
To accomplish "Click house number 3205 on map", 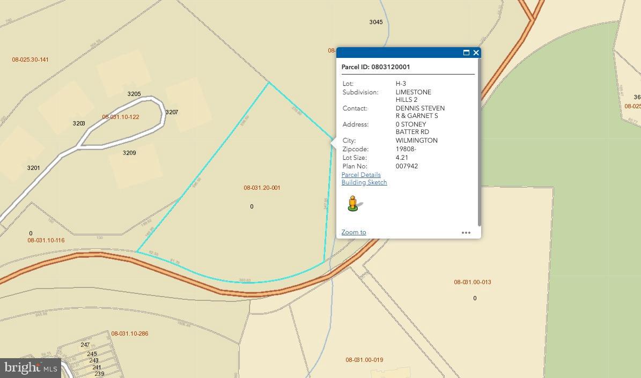I will click(x=134, y=94).
